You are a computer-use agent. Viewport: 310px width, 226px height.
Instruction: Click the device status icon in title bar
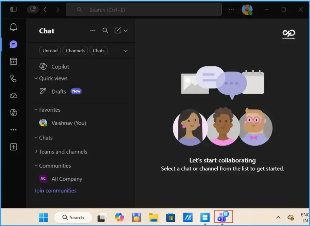[33, 9]
